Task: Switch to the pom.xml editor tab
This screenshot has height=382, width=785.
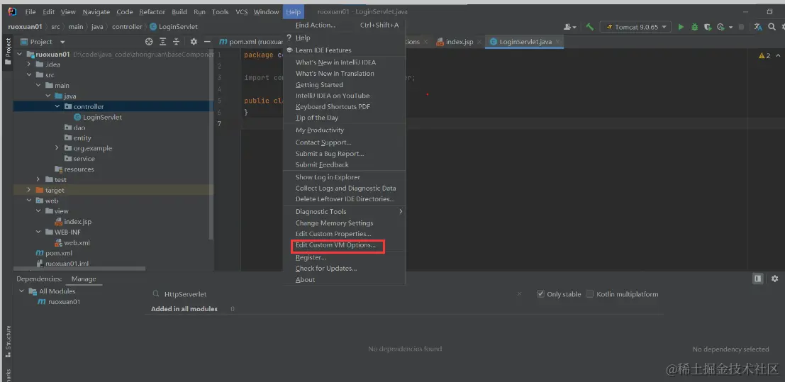Action: (251, 42)
